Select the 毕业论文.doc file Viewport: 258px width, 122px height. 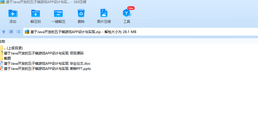45,63
